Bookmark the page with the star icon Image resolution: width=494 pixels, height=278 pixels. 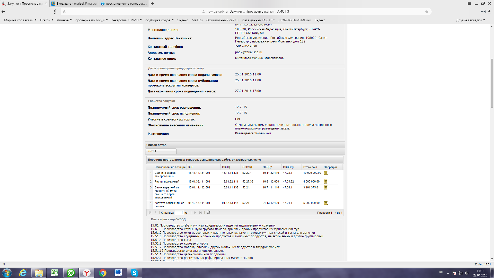pos(427,12)
